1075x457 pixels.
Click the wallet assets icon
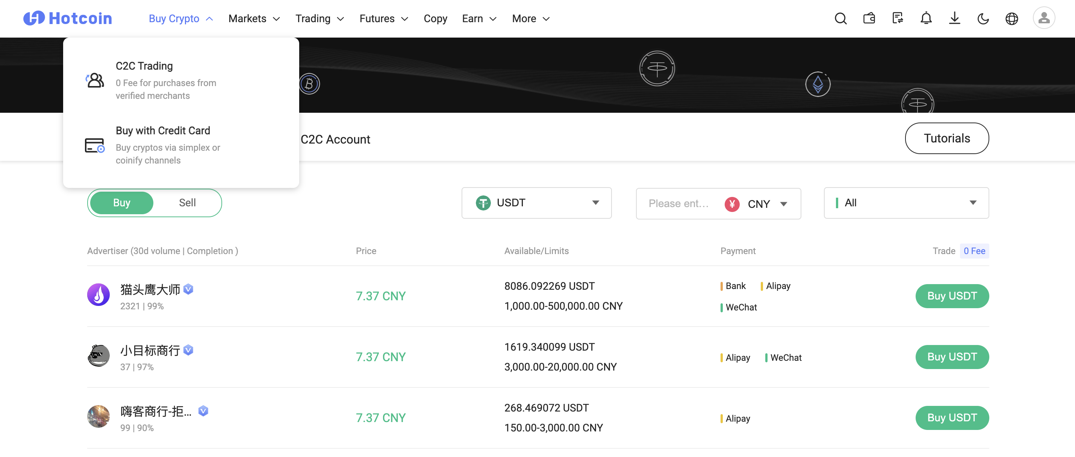(x=869, y=18)
